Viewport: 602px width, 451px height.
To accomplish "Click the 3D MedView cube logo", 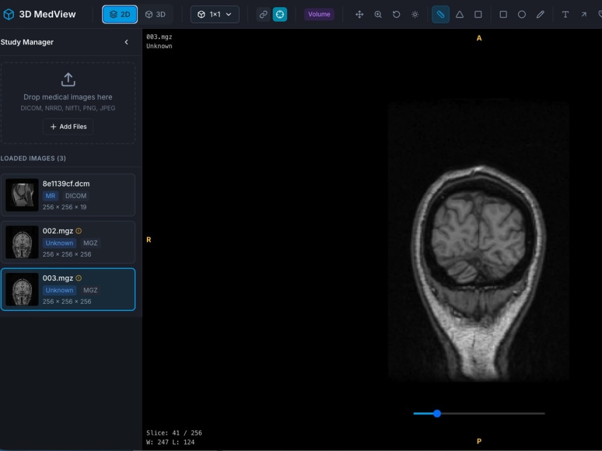I will 8,14.
